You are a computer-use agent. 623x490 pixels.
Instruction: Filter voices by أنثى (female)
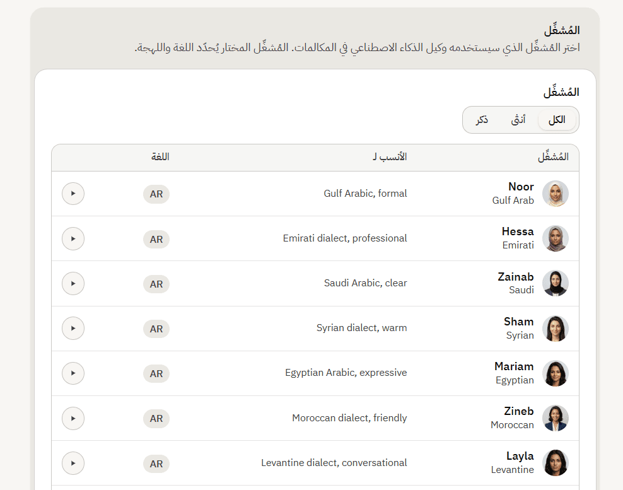[518, 120]
